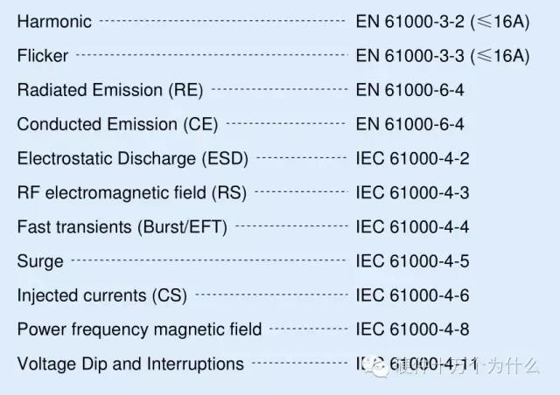Select the Surge test label

point(40,261)
